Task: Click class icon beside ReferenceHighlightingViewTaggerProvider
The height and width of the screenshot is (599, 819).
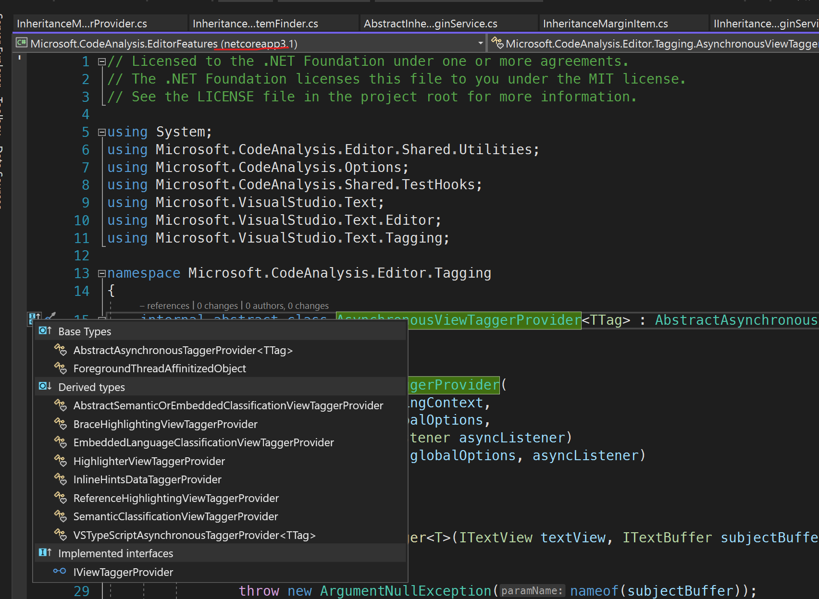Action: 61,498
